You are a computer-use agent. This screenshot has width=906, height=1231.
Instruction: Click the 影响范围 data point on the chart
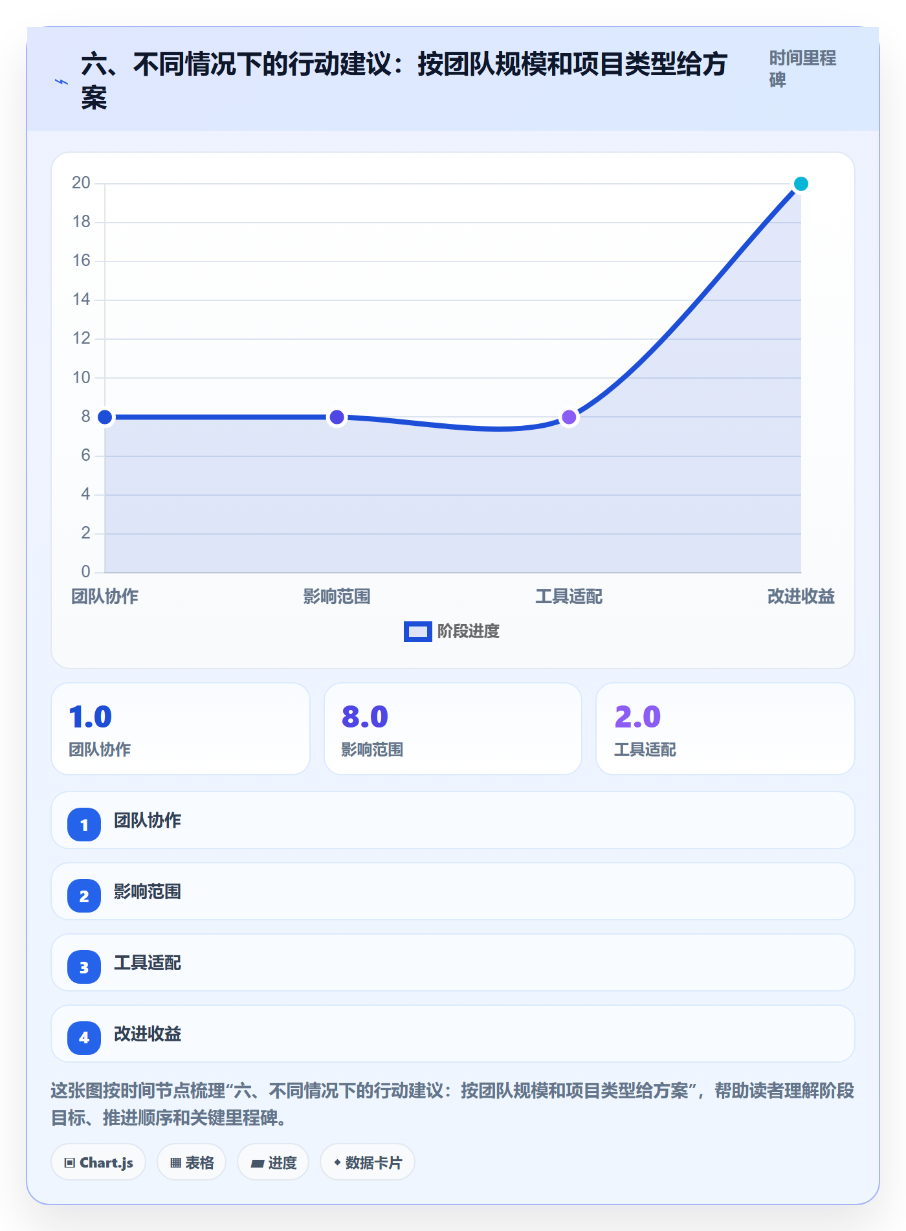click(x=337, y=417)
